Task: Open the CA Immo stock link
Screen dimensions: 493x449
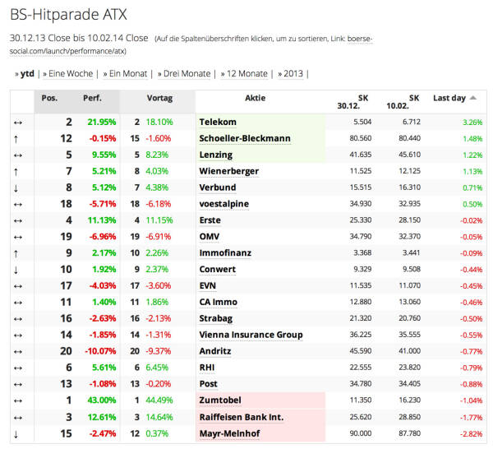Action: 219,302
